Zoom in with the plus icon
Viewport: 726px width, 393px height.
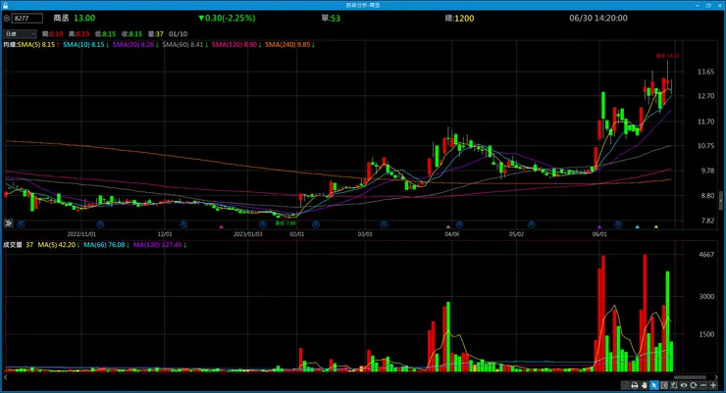click(713, 385)
